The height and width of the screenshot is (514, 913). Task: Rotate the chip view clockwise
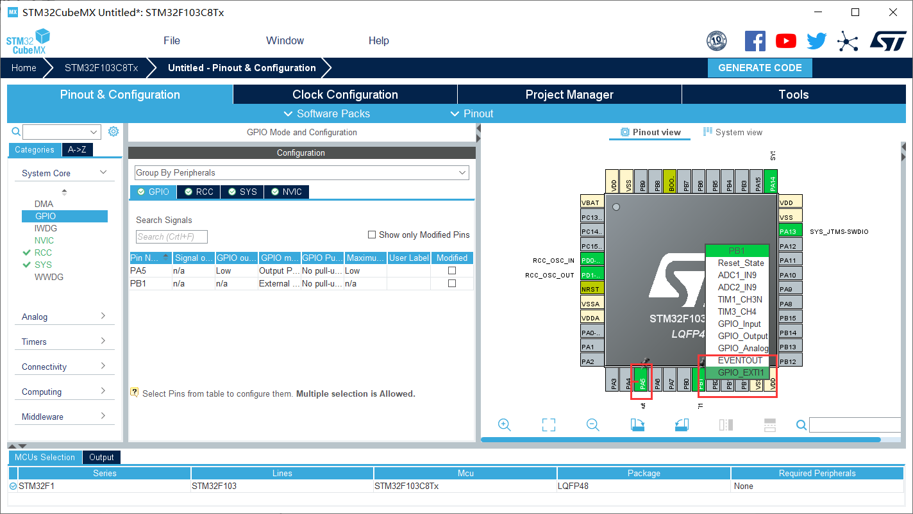coord(637,425)
